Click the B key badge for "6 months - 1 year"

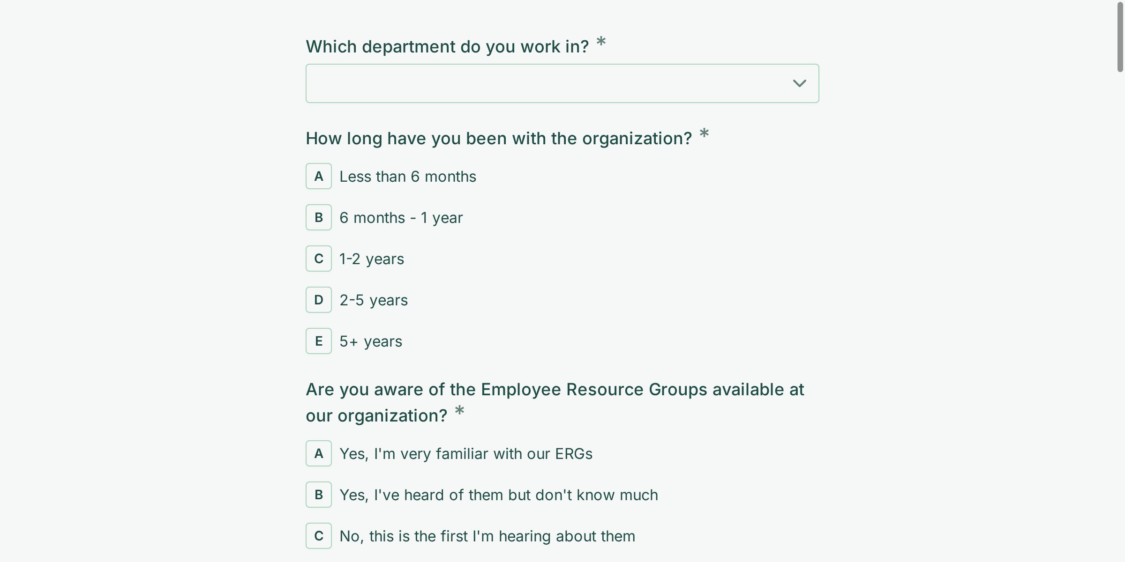(x=319, y=217)
